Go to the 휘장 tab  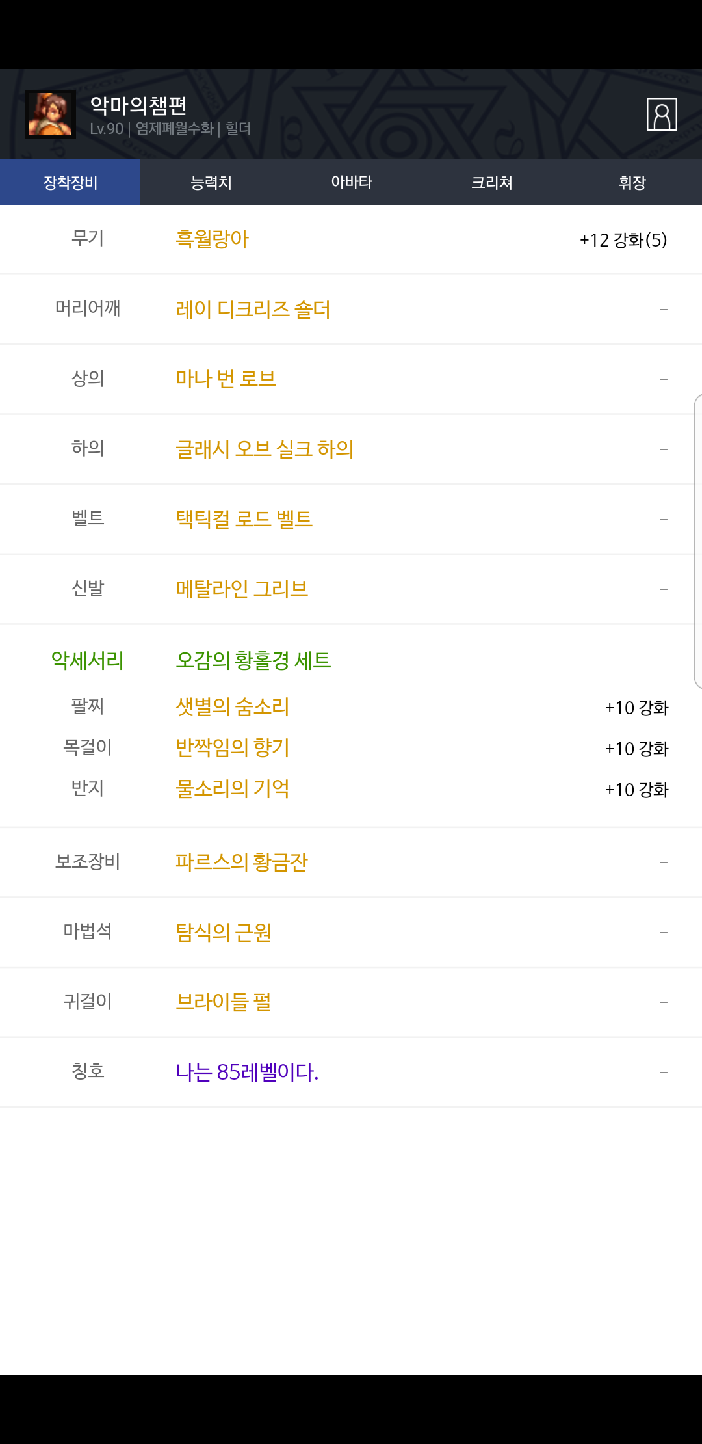click(632, 182)
